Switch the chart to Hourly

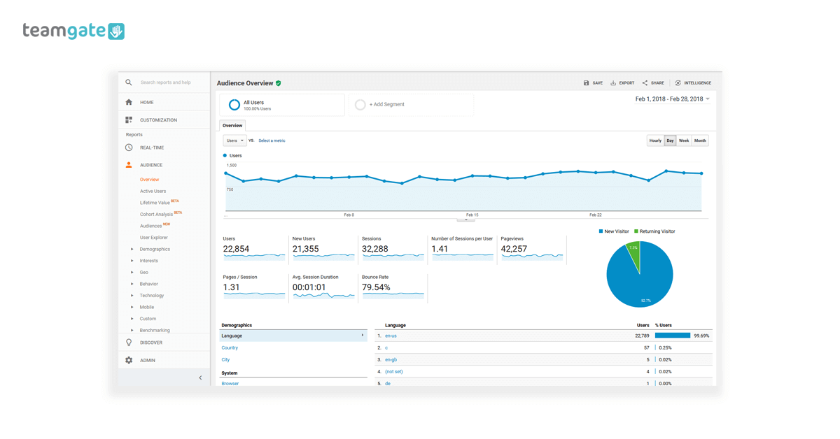click(655, 141)
